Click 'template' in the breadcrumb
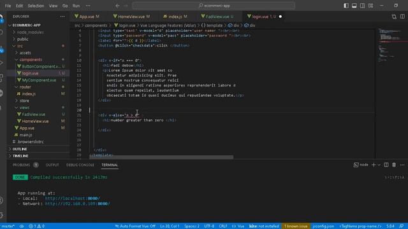 click(214, 25)
